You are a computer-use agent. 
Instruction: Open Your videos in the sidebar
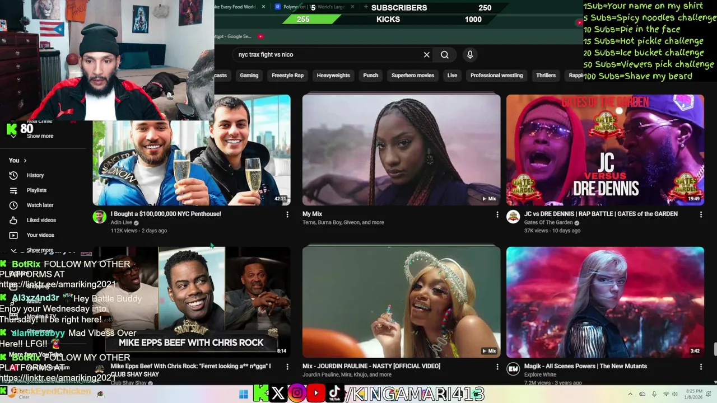pos(40,235)
